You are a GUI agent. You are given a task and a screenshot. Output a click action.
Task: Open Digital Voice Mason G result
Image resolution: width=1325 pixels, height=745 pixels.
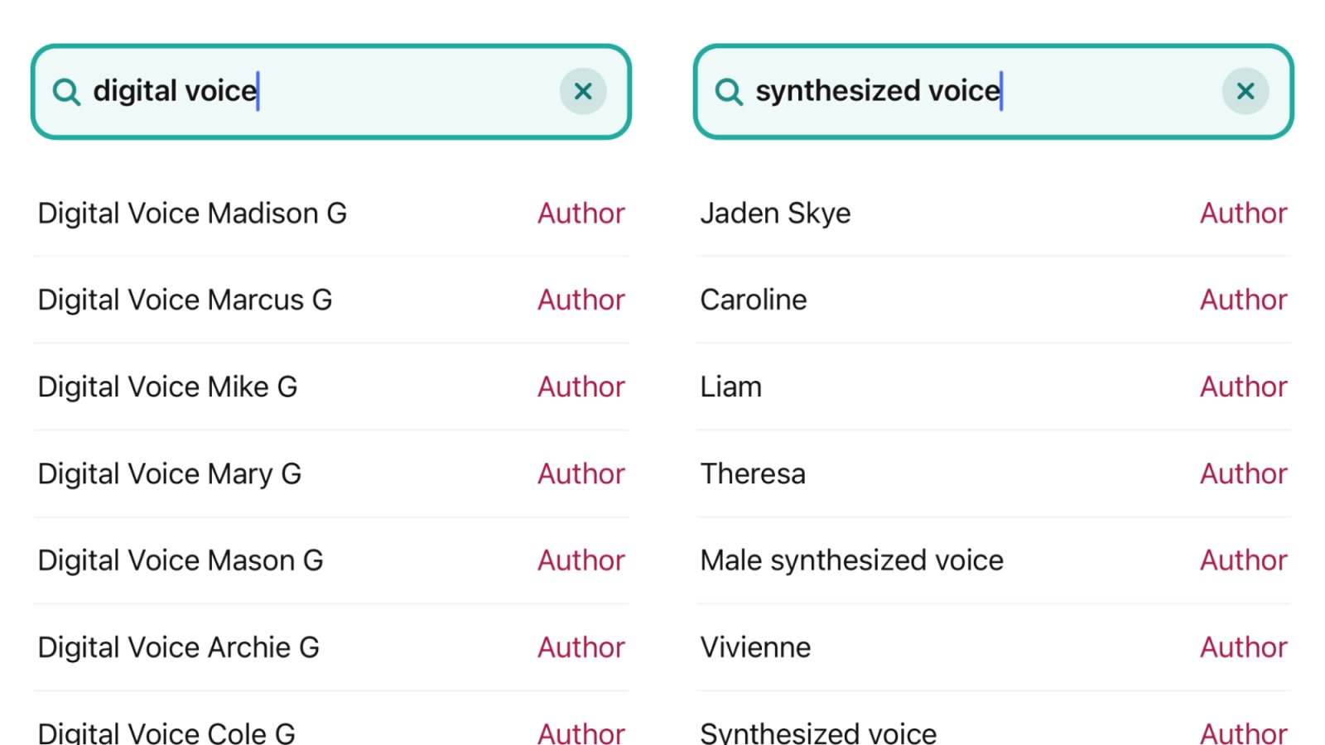(x=181, y=560)
